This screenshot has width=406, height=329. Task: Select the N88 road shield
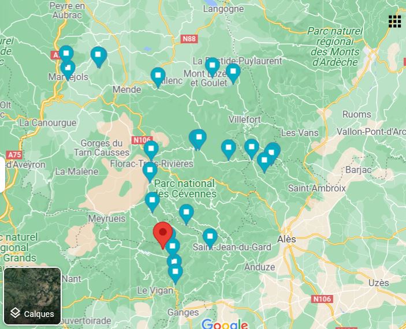(x=189, y=39)
